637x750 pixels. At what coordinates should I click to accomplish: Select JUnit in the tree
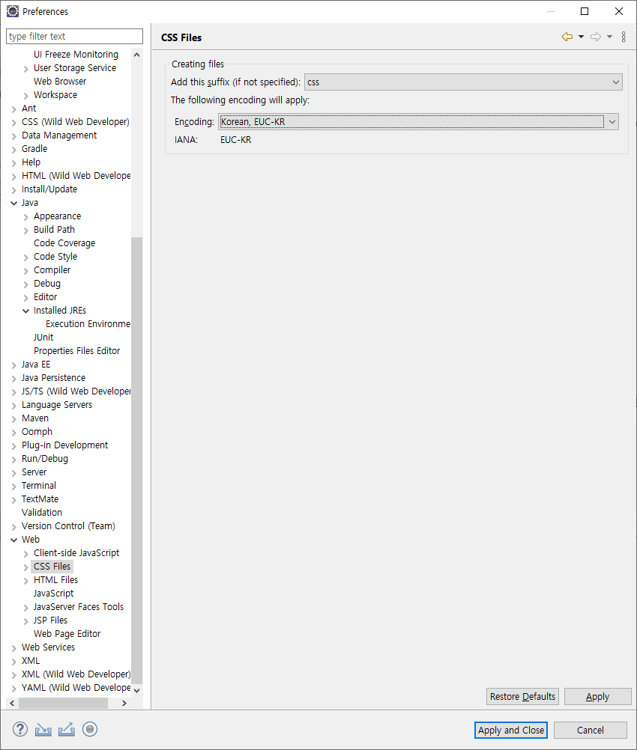(x=43, y=338)
